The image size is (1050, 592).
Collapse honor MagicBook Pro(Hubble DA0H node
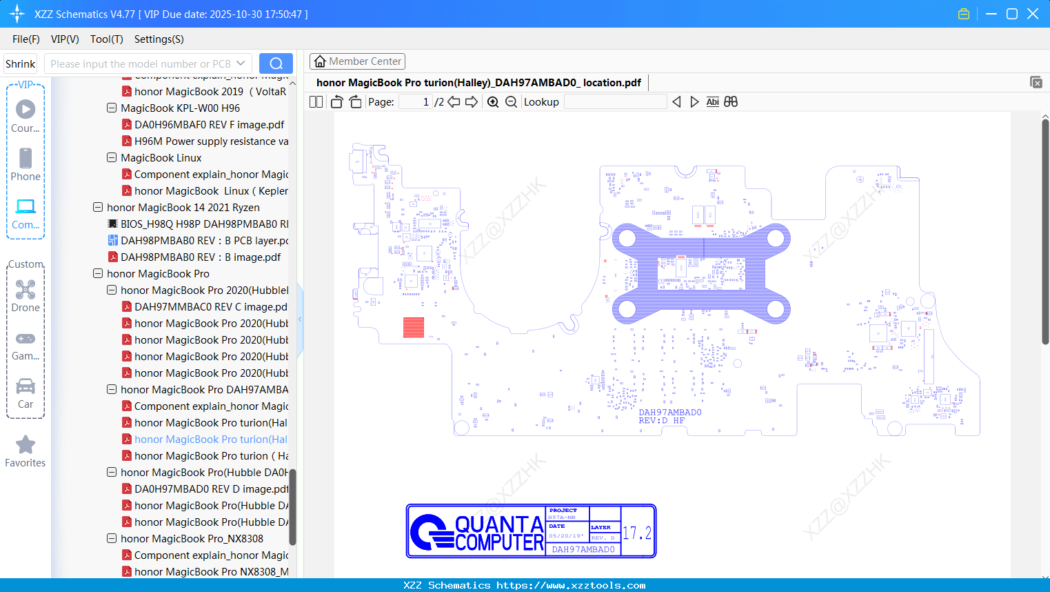[x=112, y=472]
